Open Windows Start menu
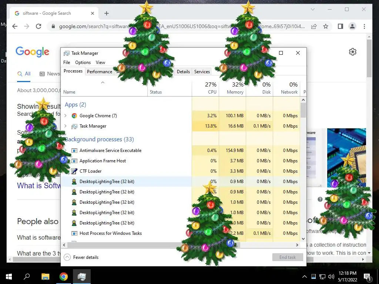 pyautogui.click(x=9, y=277)
